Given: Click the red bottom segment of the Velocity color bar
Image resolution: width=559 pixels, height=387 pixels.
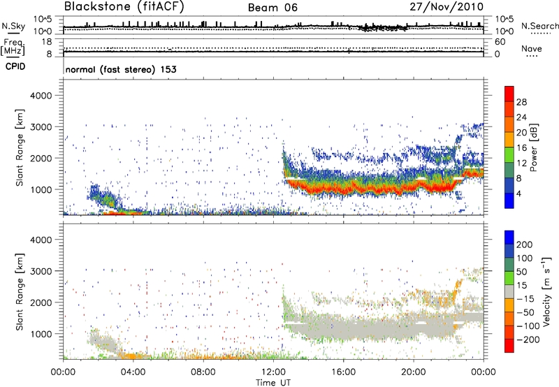Looking at the screenshot, I should pos(509,346).
